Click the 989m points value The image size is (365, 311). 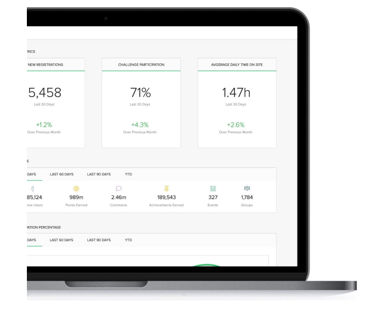click(x=76, y=197)
